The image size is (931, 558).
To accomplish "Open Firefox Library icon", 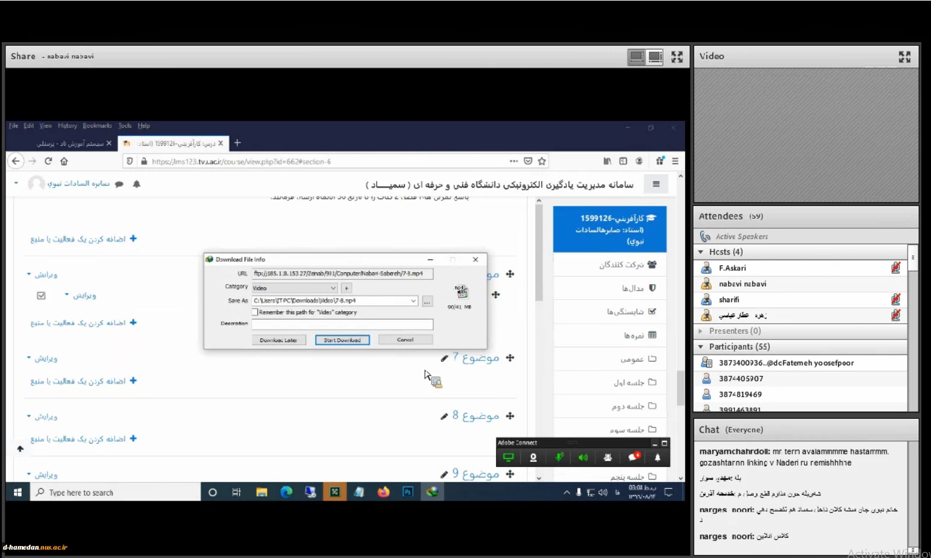I will tap(607, 161).
